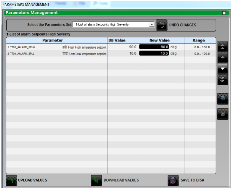Click the Download Values green arrow icon
Image resolution: width=231 pixels, height=188 pixels.
pyautogui.click(x=96, y=180)
